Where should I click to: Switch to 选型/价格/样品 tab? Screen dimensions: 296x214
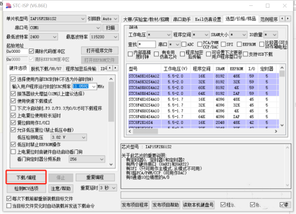point(241,19)
